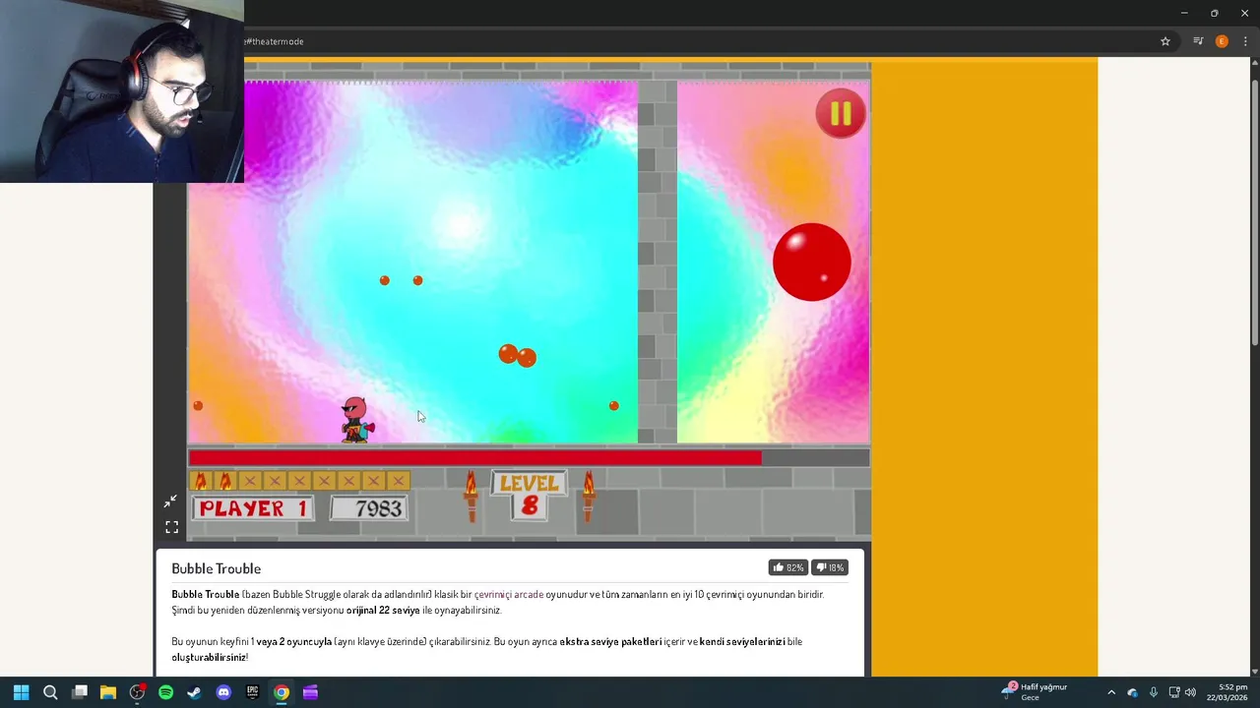Viewport: 1260px width, 708px height.
Task: Click the thumbs down 18% rating button
Action: (831, 567)
